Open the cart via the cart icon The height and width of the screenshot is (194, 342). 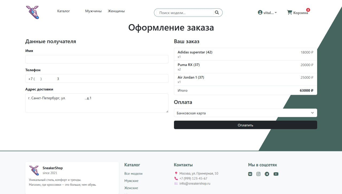[x=289, y=13]
